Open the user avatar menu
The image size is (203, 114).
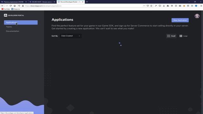click(x=197, y=16)
